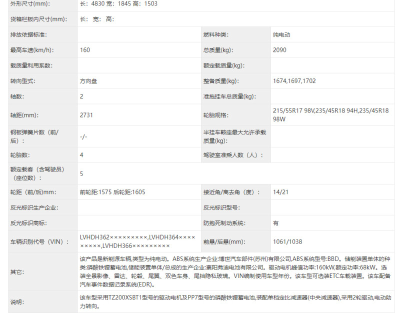Click the 额定载质量(kg) label
Viewport: 400px width, 313px height.
click(224, 65)
